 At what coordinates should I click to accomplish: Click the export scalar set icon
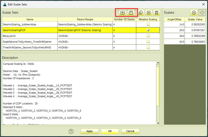[131, 13]
